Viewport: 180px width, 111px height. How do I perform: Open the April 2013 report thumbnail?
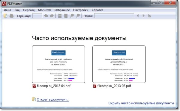click(58, 64)
